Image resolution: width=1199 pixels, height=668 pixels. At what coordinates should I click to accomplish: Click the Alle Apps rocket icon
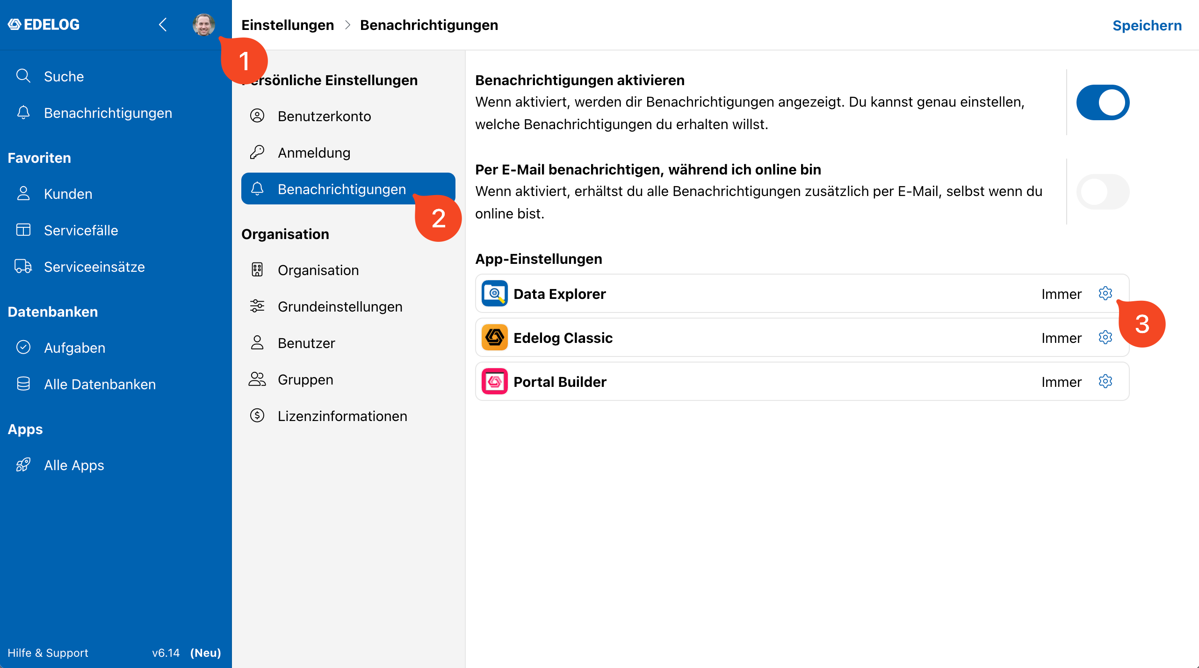[23, 465]
